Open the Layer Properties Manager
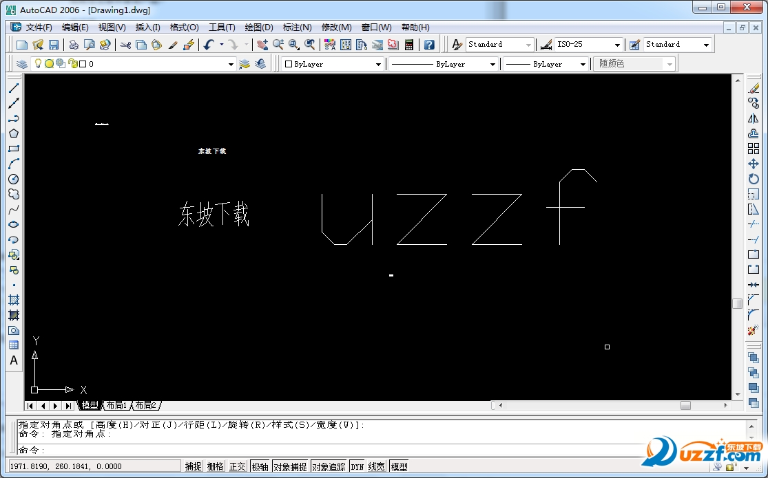Image resolution: width=768 pixels, height=478 pixels. (x=21, y=63)
